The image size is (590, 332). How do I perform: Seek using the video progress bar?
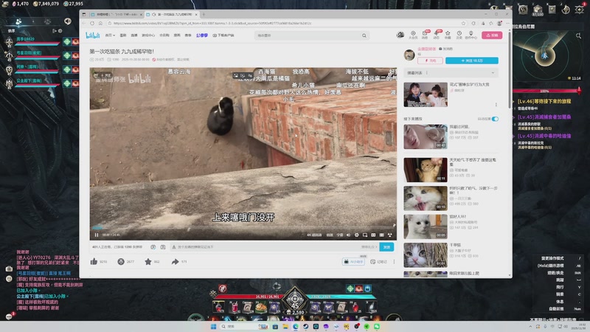point(243,228)
